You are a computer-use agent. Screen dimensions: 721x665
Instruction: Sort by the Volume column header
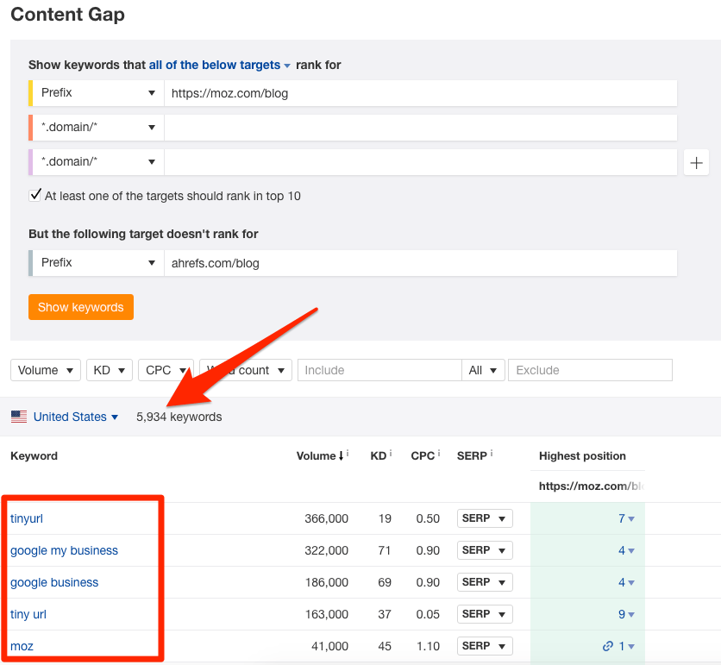click(316, 455)
